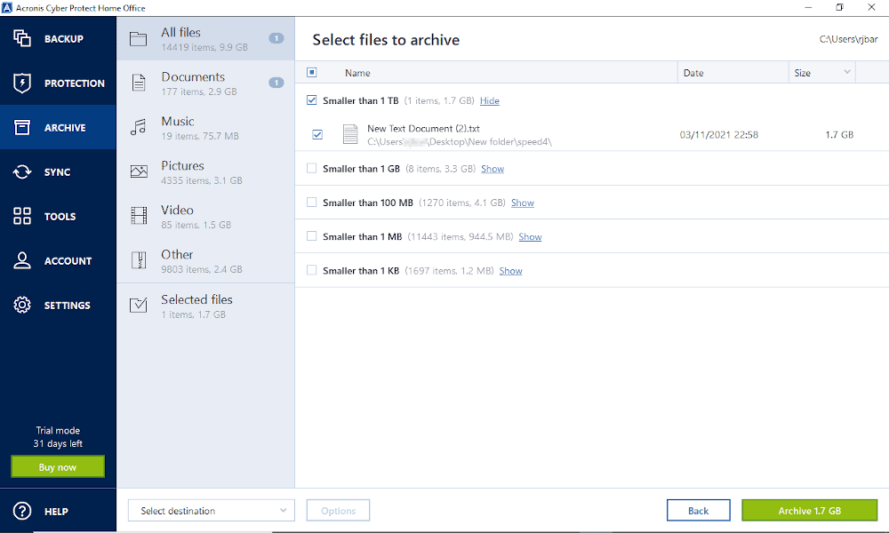Image resolution: width=889 pixels, height=533 pixels.
Task: Select the Pictures category label
Action: 182,165
